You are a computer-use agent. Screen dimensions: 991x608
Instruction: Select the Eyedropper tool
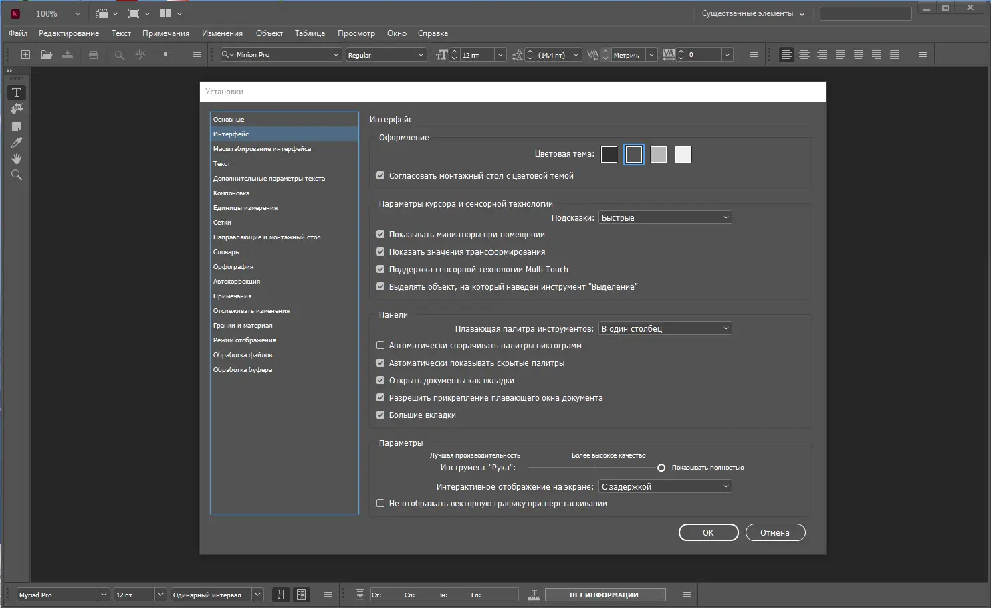pos(17,142)
